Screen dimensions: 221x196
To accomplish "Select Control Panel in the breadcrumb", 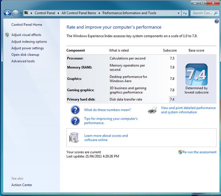I will (45, 13).
